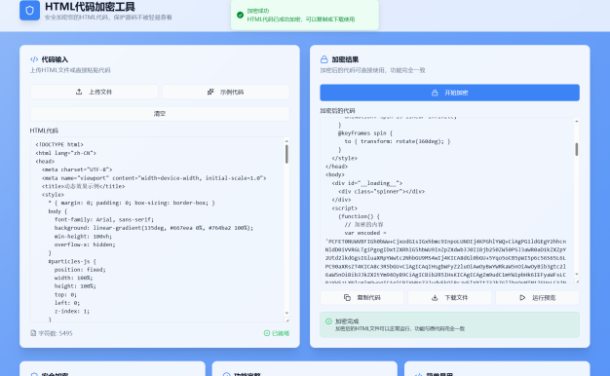The image size is (610, 376).
Task: Start encryption with 开始加密 button
Action: coord(450,93)
